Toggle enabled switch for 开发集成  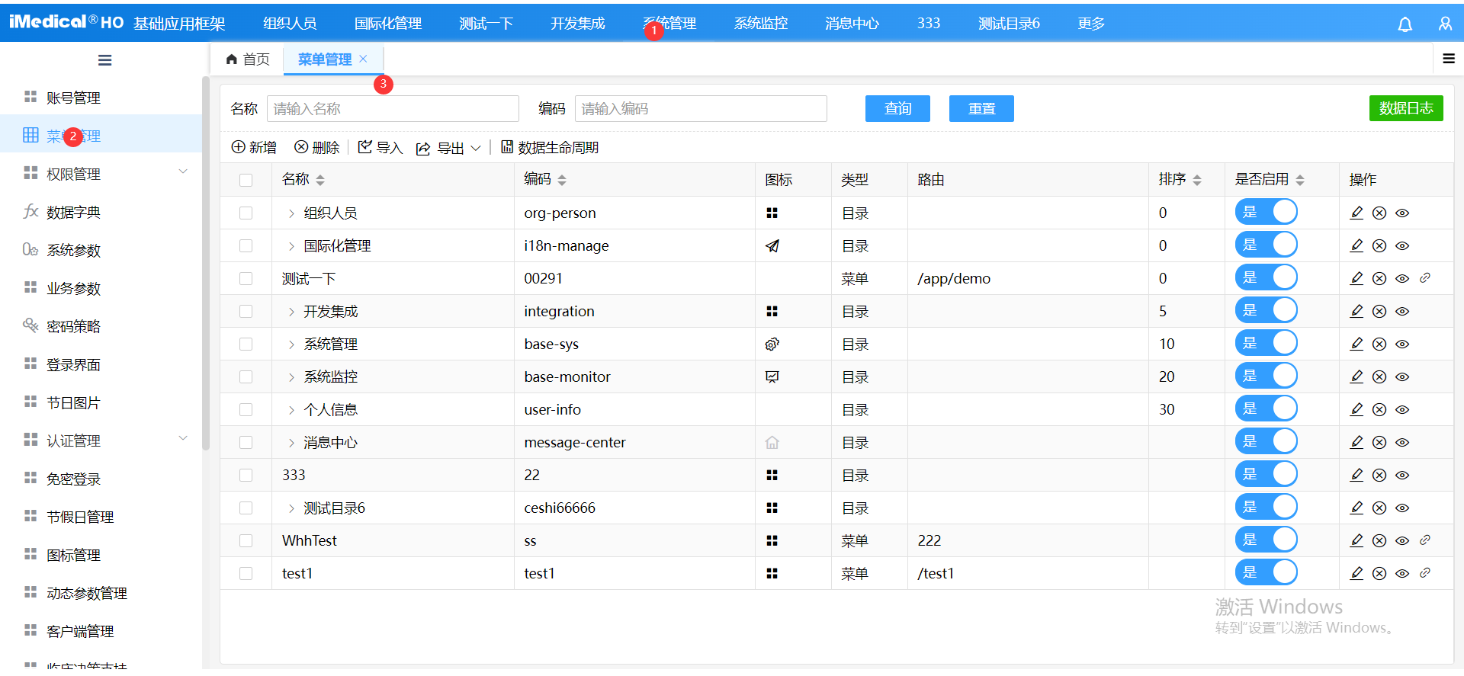tap(1266, 311)
